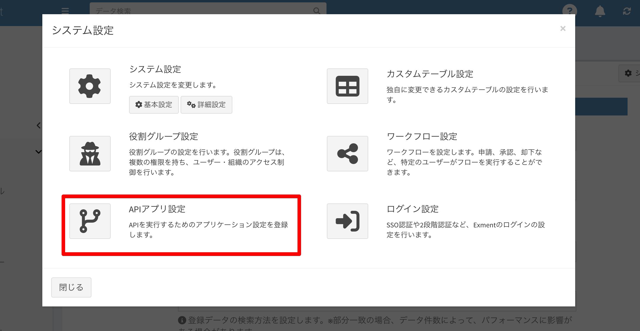Open Login settings sign-in arrow icon
Screen dimensions: 640x331
(347, 221)
